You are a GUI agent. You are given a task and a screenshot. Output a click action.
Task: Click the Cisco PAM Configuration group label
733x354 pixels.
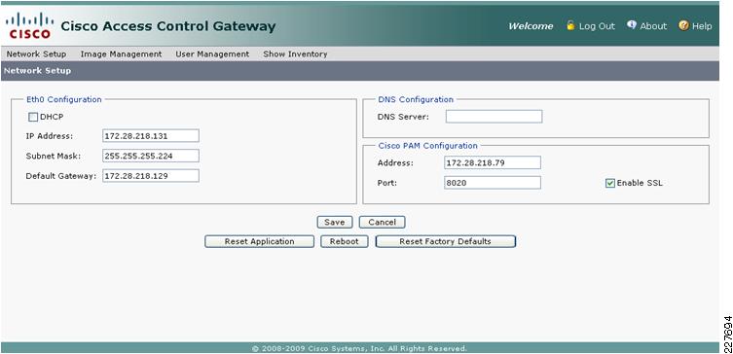[x=427, y=146]
